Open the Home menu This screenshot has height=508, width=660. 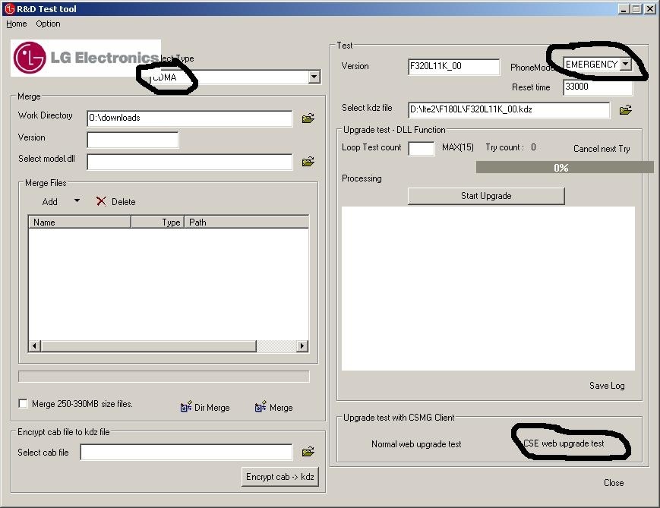[x=17, y=24]
